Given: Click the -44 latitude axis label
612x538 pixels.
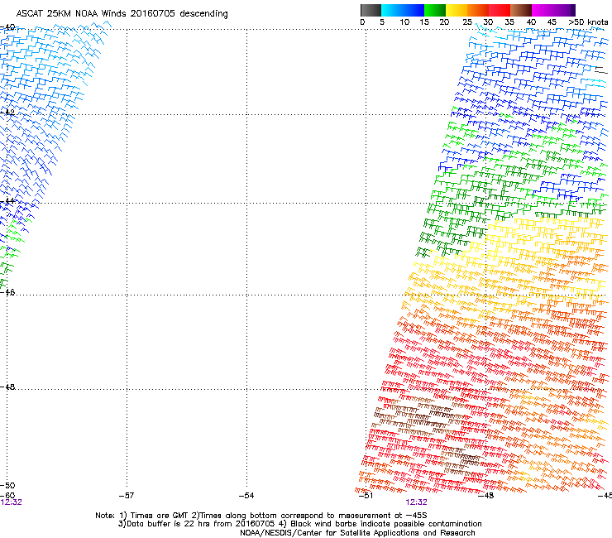Looking at the screenshot, I should pos(7,201).
